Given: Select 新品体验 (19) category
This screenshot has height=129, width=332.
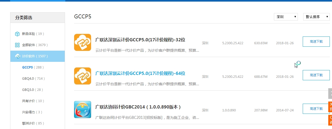Looking at the screenshot, I should pyautogui.click(x=33, y=34).
